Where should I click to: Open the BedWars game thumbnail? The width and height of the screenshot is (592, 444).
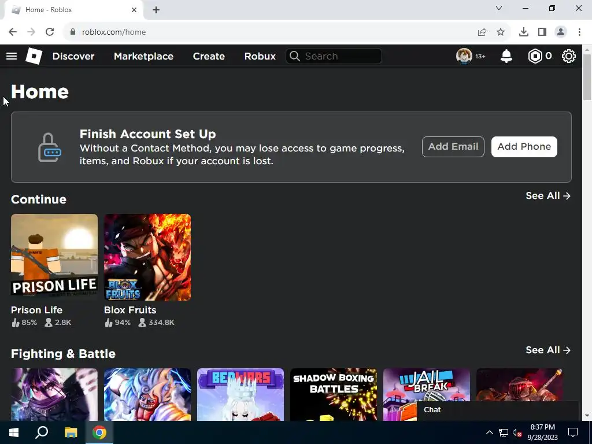(x=240, y=394)
